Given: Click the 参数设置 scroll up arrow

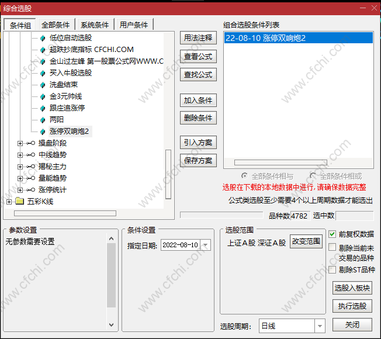Looking at the screenshot, I should (x=111, y=238).
